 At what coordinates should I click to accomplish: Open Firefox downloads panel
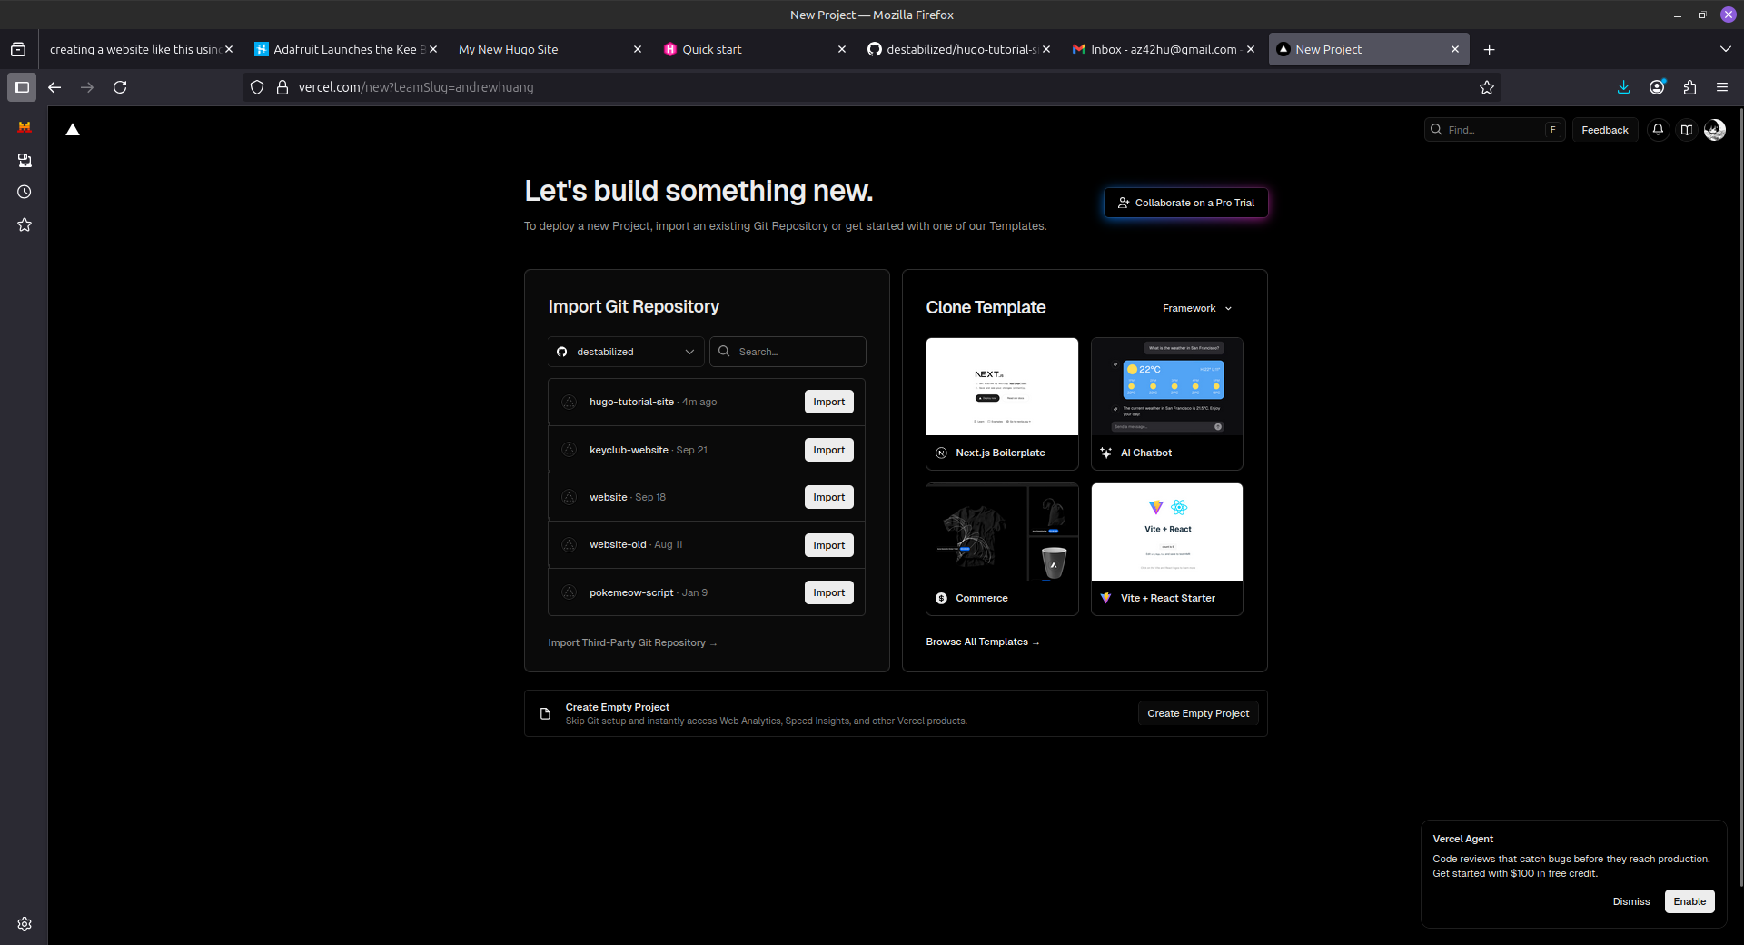click(x=1623, y=87)
